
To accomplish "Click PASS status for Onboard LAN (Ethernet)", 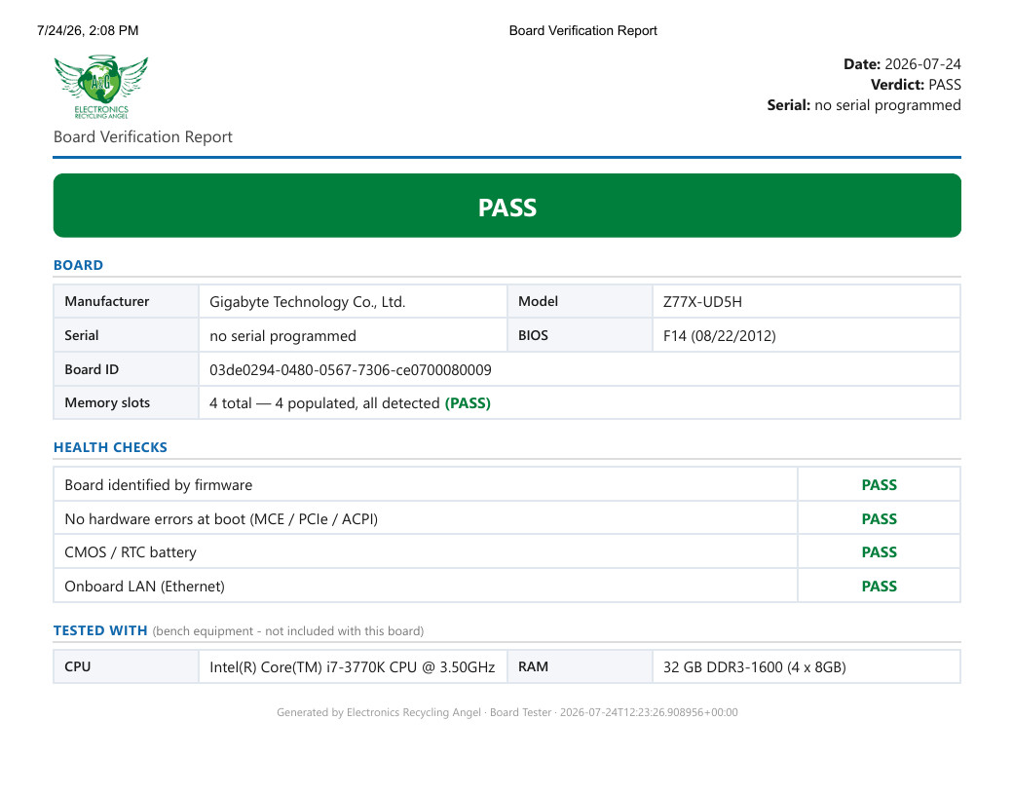I will click(x=880, y=586).
